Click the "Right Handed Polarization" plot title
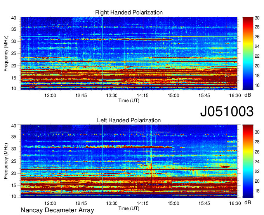Viewport: 264px width, 215px height. [x=129, y=12]
